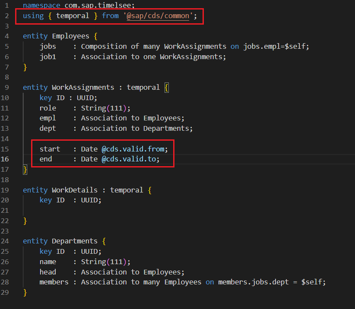Viewport: 355px width, 309px height.
Task: Click 'dept' field on line 13
Action: click(48, 129)
